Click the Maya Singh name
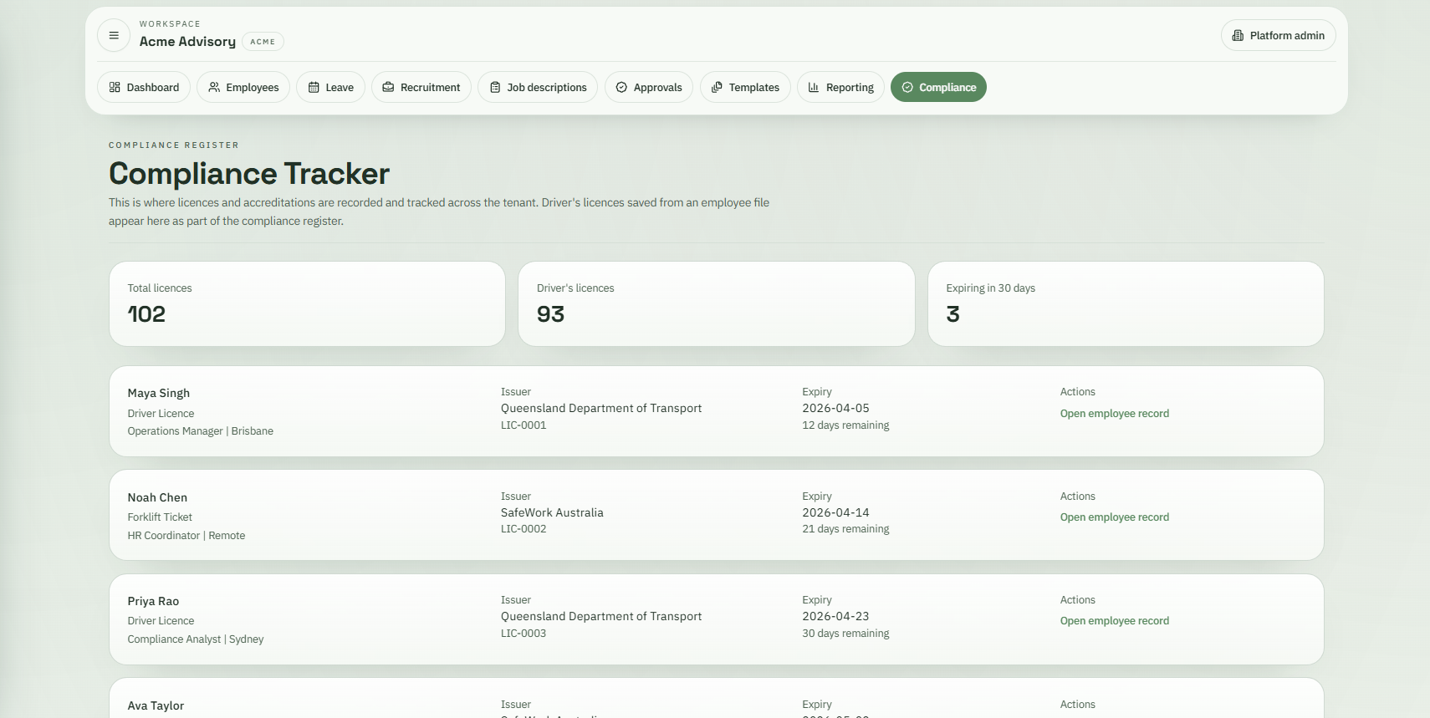The height and width of the screenshot is (718, 1430). [x=159, y=393]
